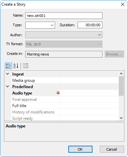The width and height of the screenshot is (128, 157).
Task: Click the Duration field showing 00:00:00
Action: tap(90, 25)
